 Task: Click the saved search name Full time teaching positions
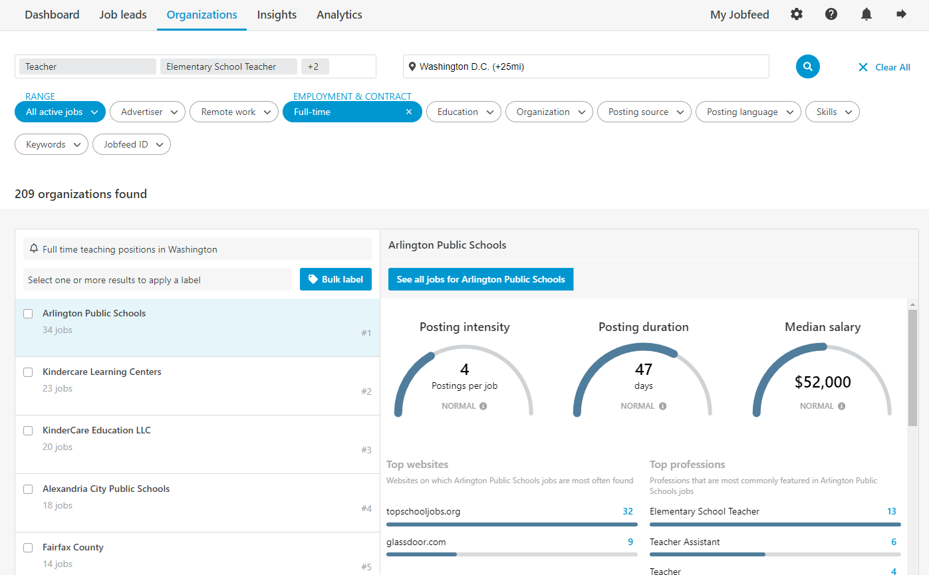pos(130,249)
